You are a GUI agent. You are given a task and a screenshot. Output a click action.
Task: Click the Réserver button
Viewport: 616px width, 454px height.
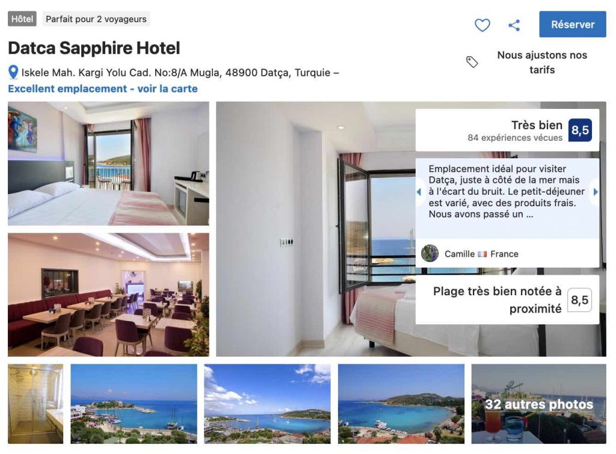[x=573, y=24]
